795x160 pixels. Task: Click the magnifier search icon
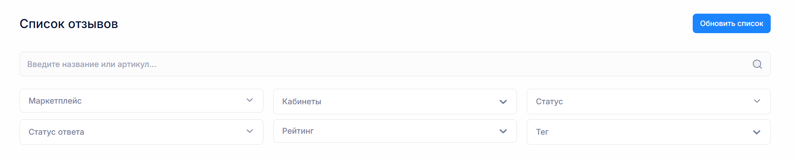pyautogui.click(x=757, y=64)
